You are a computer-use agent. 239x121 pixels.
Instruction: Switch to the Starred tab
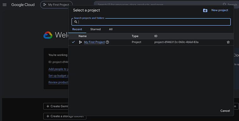tap(96, 29)
